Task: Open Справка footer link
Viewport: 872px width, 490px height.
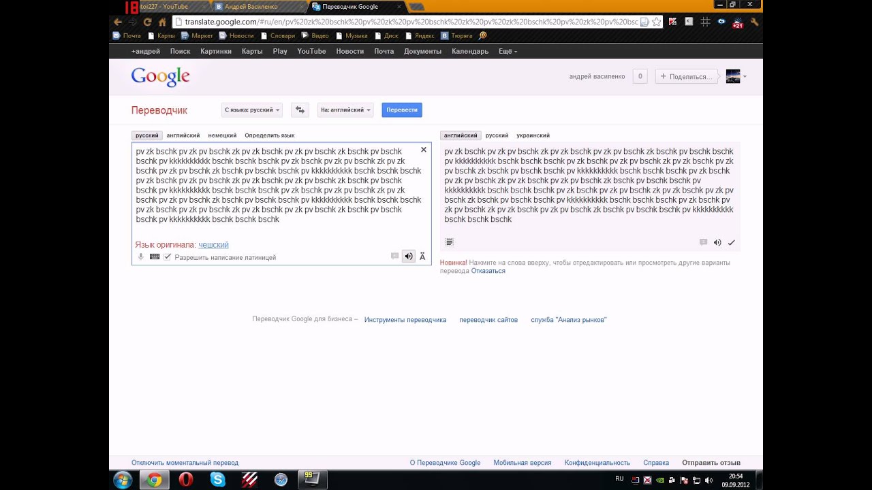Action: click(656, 463)
